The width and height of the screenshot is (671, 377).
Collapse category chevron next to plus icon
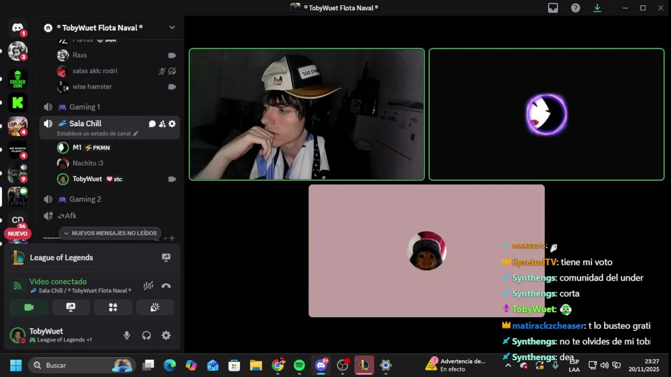point(165,238)
